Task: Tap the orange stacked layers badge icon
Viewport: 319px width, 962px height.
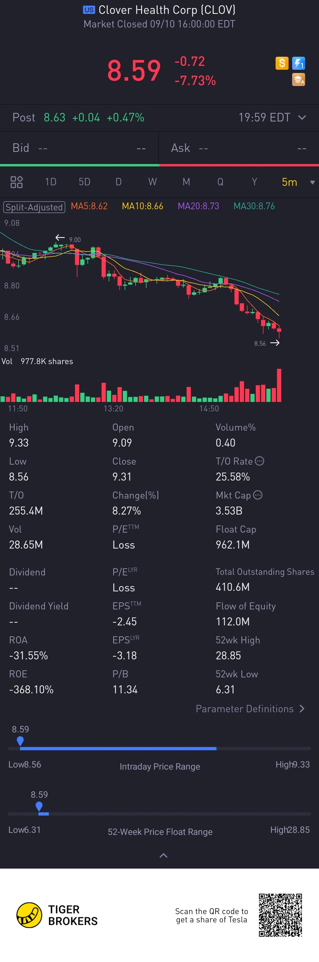Action: point(299,80)
